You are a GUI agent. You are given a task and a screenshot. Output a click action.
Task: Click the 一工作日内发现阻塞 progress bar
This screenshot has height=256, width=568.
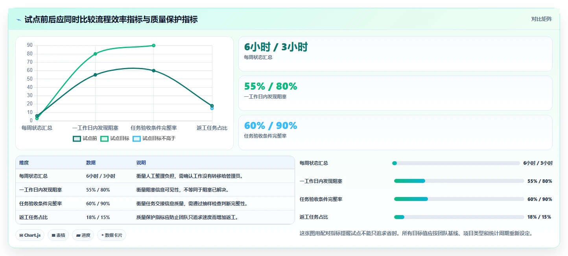(459, 181)
